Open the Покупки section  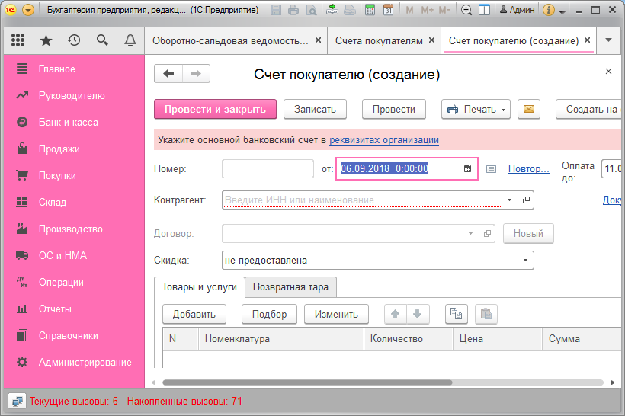74,176
